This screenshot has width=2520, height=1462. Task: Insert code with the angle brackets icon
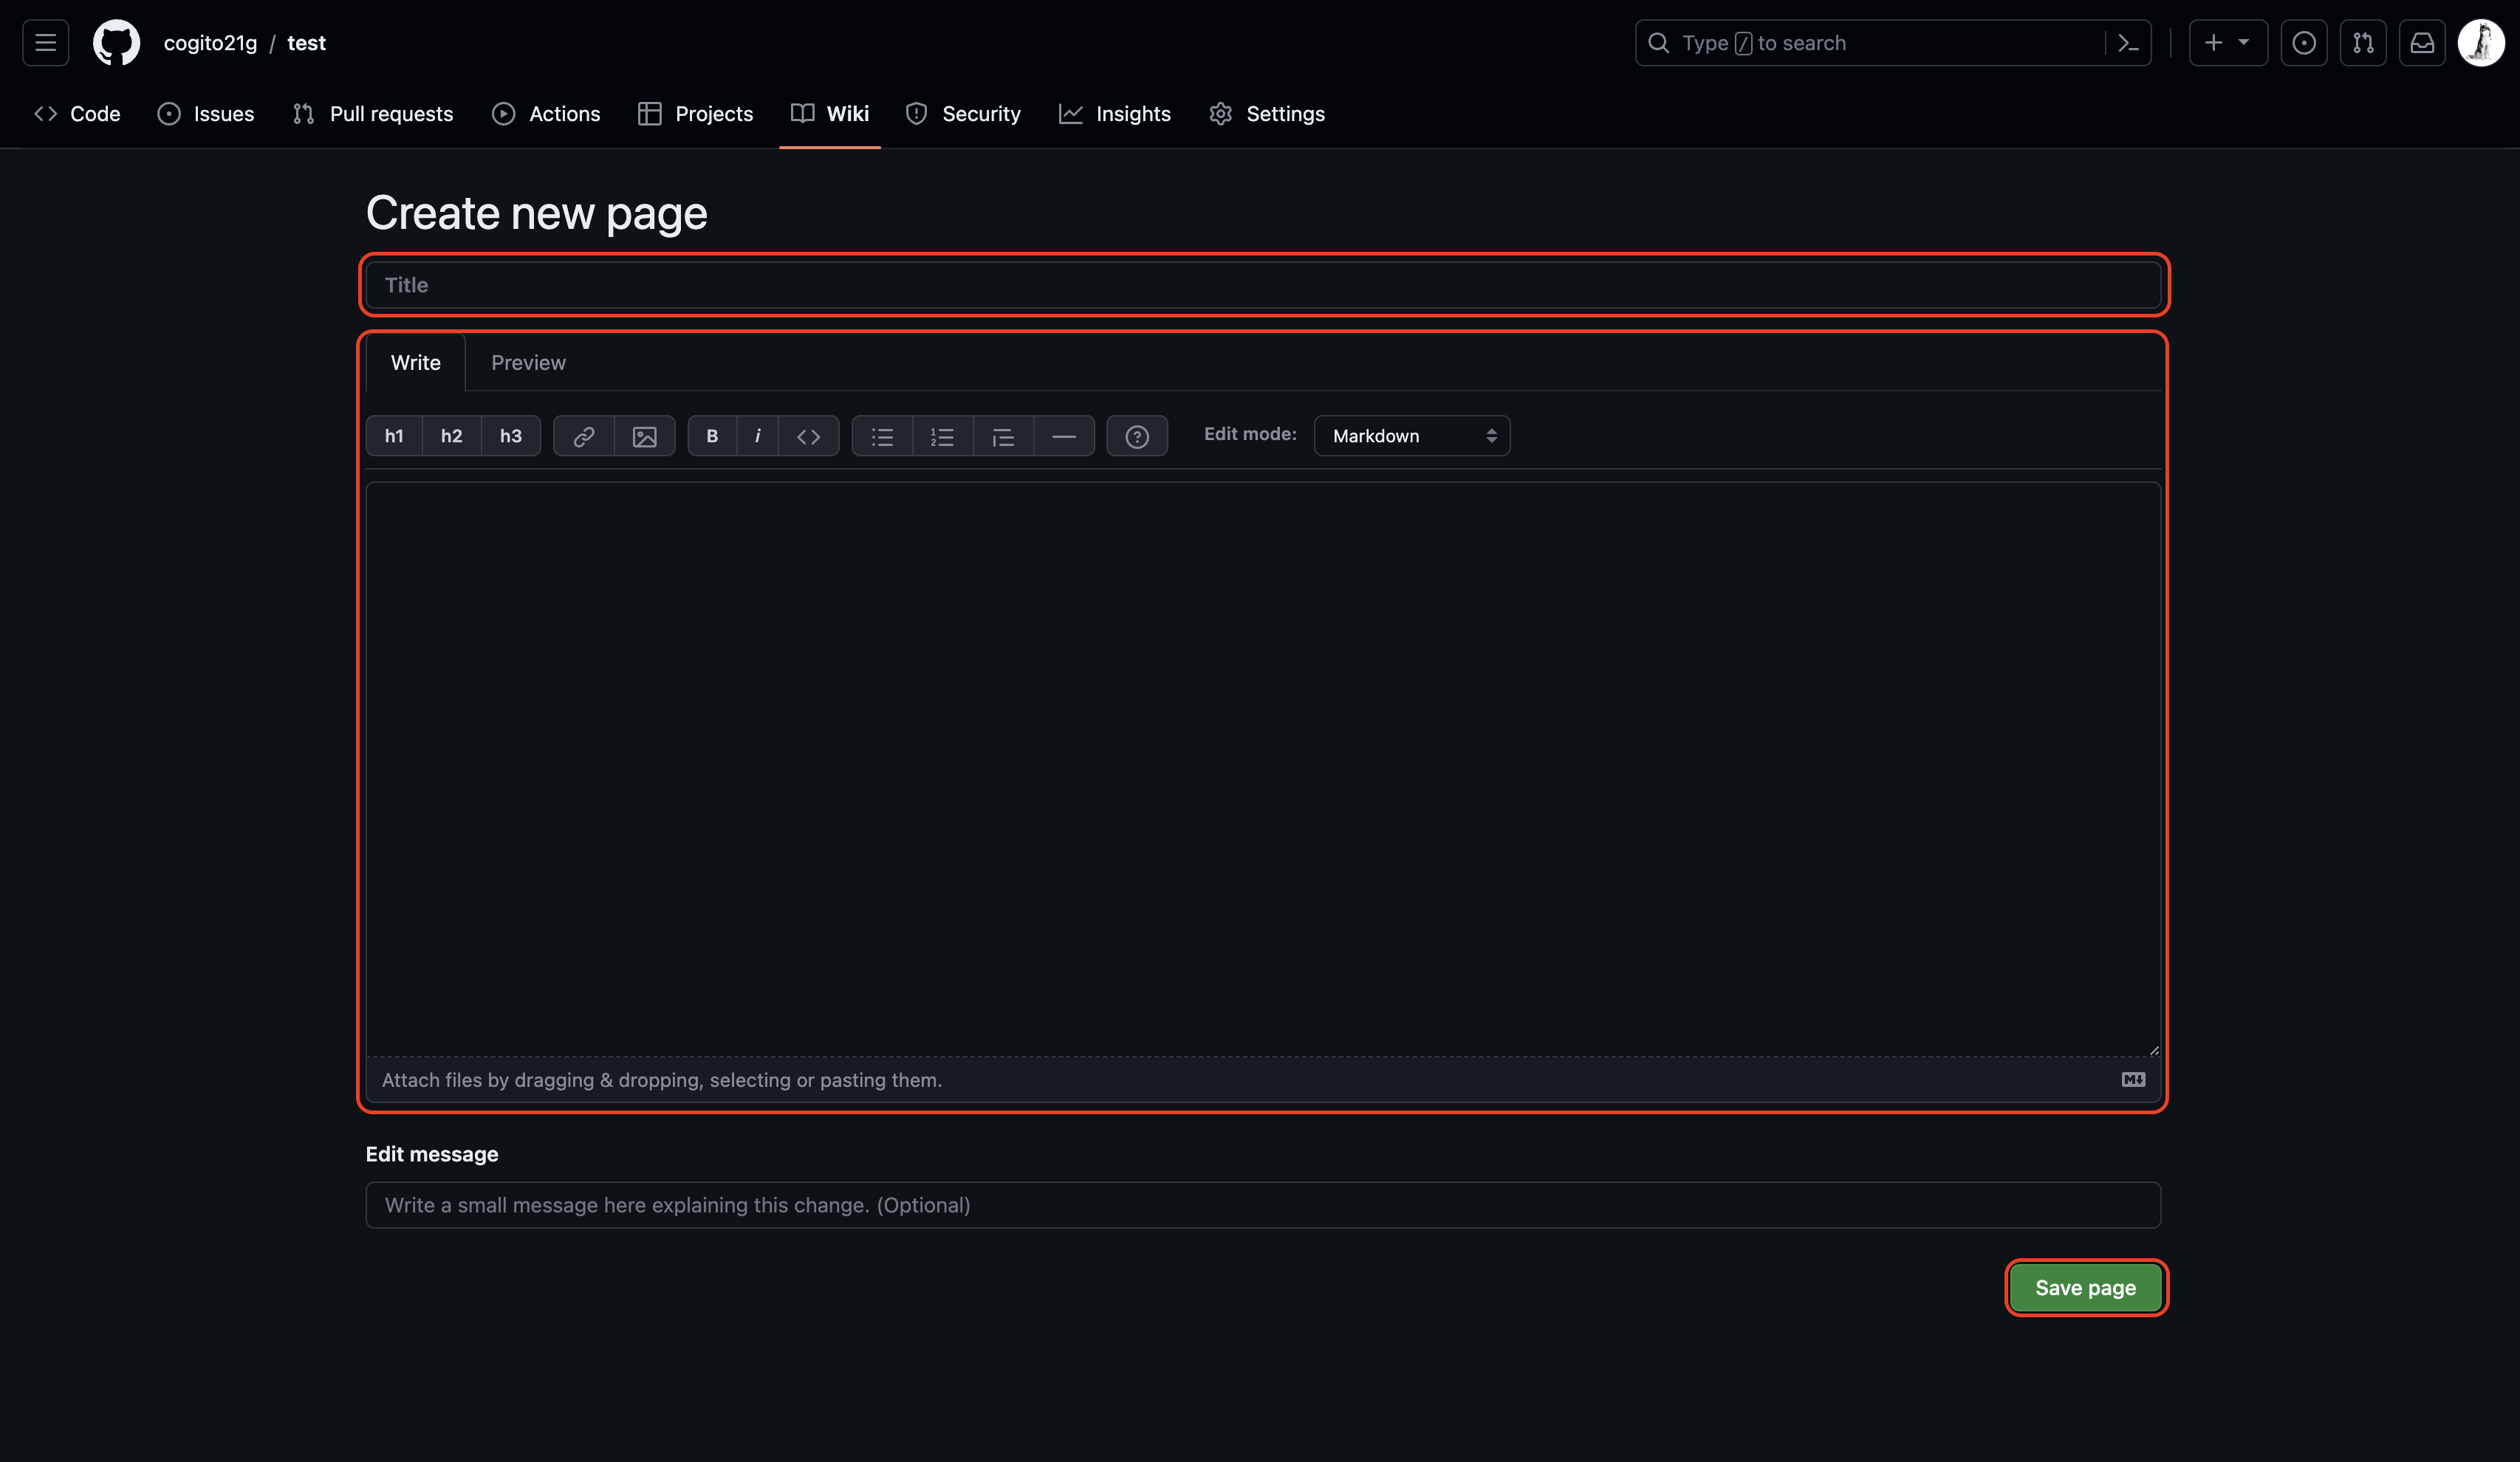[808, 436]
